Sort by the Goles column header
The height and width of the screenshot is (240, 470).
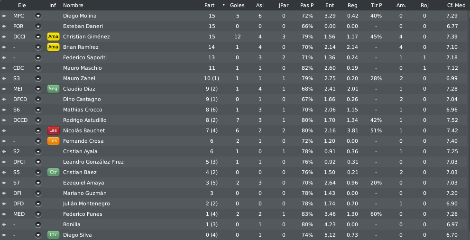tap(237, 5)
